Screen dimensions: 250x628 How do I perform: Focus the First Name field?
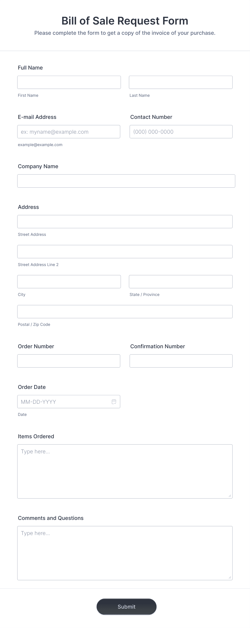(69, 82)
